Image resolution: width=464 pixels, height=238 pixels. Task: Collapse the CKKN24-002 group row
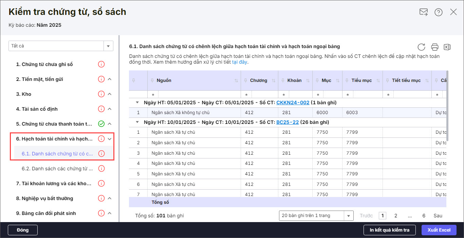[137, 103]
